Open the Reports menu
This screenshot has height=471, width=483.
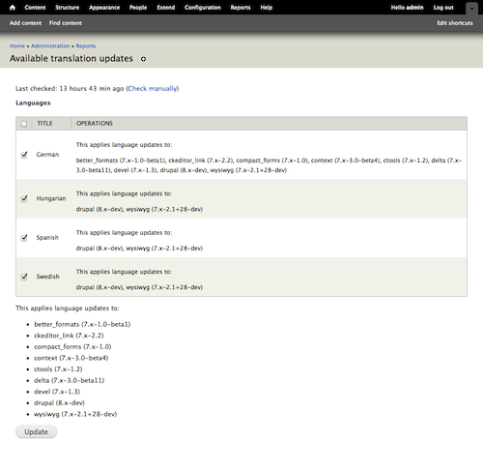coord(241,8)
